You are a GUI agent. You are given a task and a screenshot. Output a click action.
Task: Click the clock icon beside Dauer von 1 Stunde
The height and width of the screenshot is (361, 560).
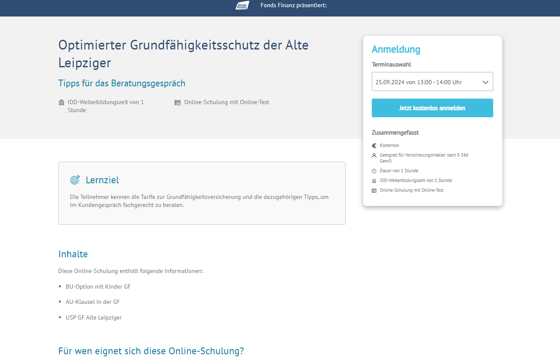point(374,171)
